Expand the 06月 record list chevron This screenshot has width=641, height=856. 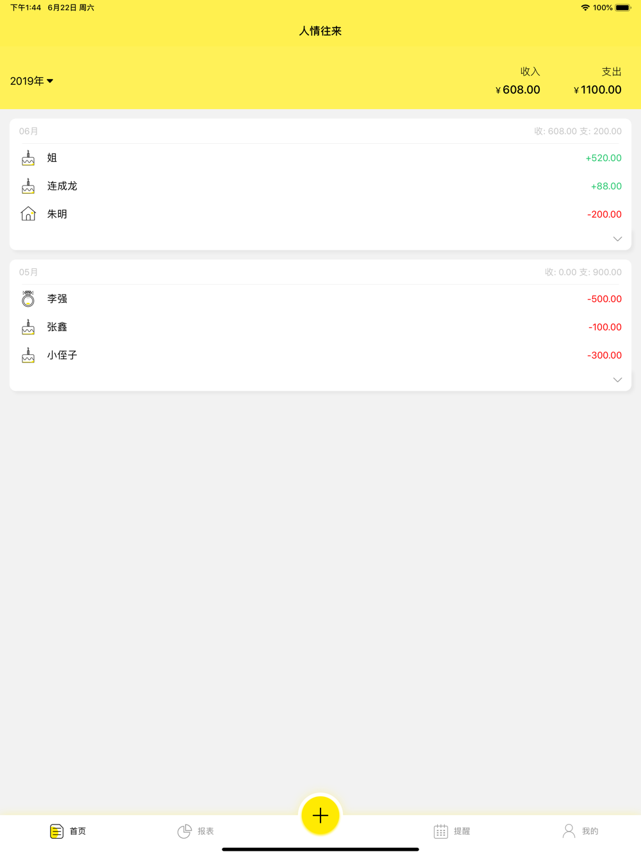click(x=617, y=239)
